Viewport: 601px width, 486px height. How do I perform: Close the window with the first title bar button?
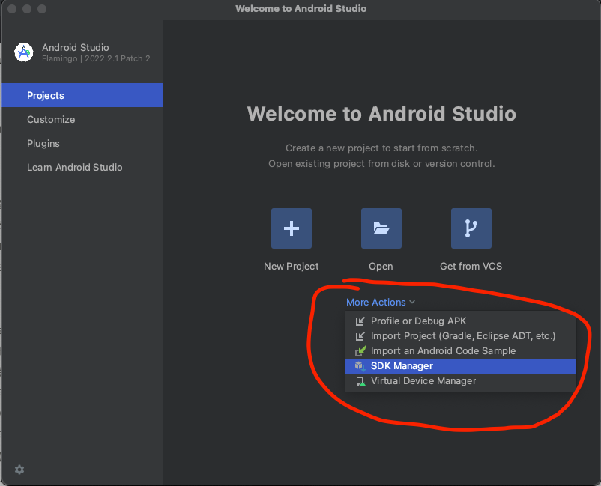tap(12, 9)
